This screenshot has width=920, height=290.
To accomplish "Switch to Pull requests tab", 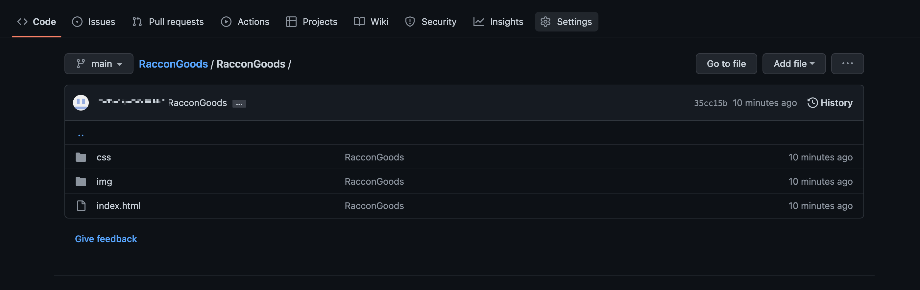I will [168, 22].
